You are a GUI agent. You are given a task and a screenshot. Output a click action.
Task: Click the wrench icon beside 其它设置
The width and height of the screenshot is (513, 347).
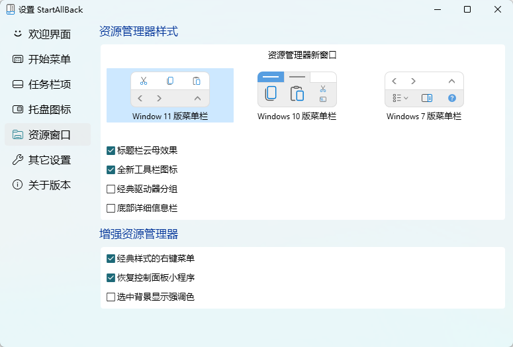(17, 160)
